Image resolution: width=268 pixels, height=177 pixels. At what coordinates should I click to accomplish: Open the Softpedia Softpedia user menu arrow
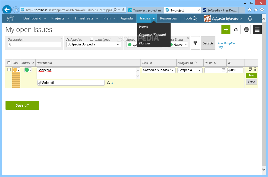pyautogui.click(x=241, y=19)
